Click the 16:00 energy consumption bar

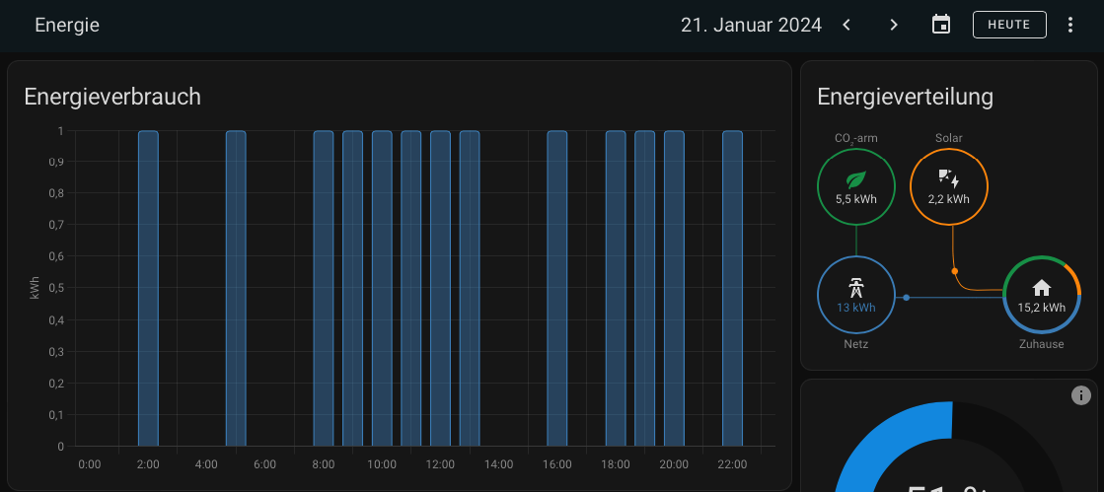pyautogui.click(x=557, y=288)
